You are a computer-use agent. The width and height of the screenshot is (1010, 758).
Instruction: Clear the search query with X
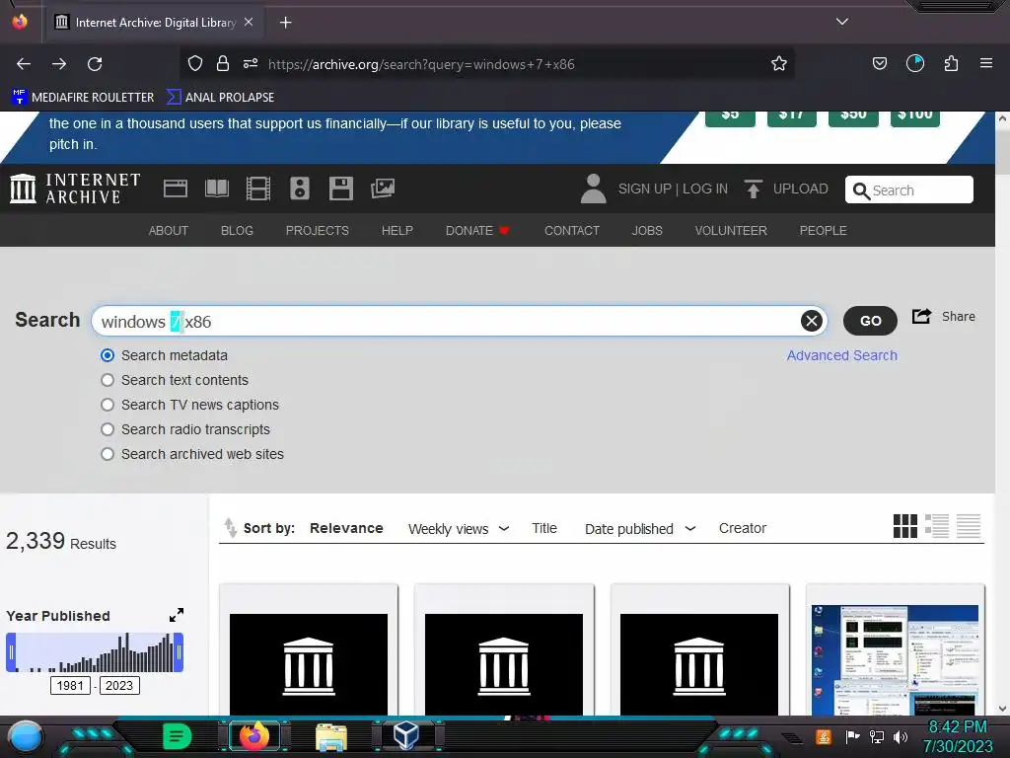pyautogui.click(x=812, y=321)
